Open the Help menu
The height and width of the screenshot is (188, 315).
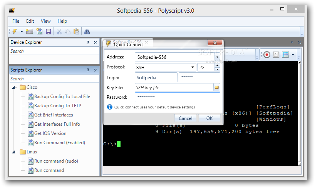(62, 21)
